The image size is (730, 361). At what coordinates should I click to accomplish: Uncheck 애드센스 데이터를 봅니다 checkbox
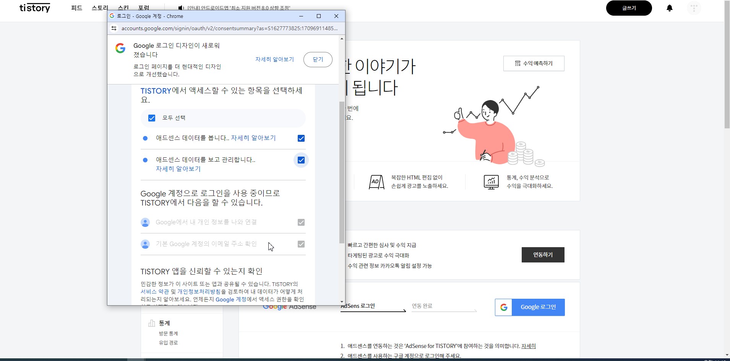click(x=301, y=138)
